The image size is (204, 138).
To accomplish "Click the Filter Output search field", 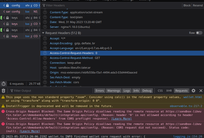I will tap(51, 91).
